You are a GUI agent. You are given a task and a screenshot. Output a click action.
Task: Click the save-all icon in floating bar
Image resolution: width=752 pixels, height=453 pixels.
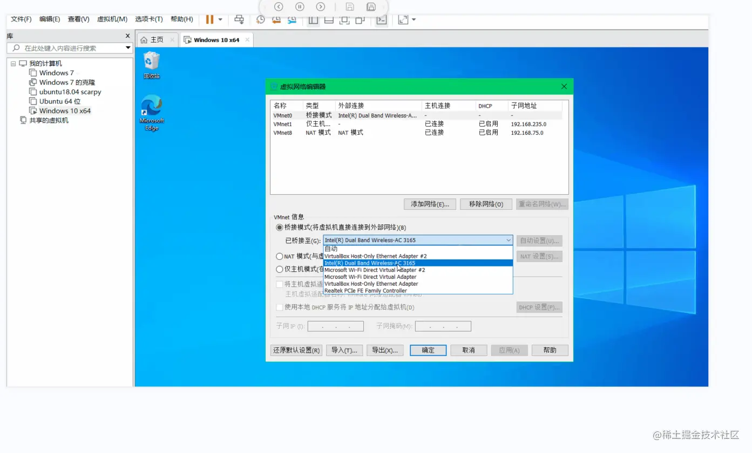point(371,7)
